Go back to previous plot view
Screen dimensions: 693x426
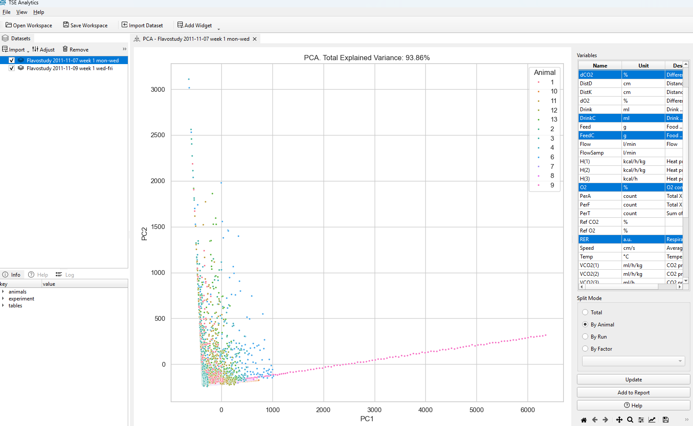coord(595,420)
